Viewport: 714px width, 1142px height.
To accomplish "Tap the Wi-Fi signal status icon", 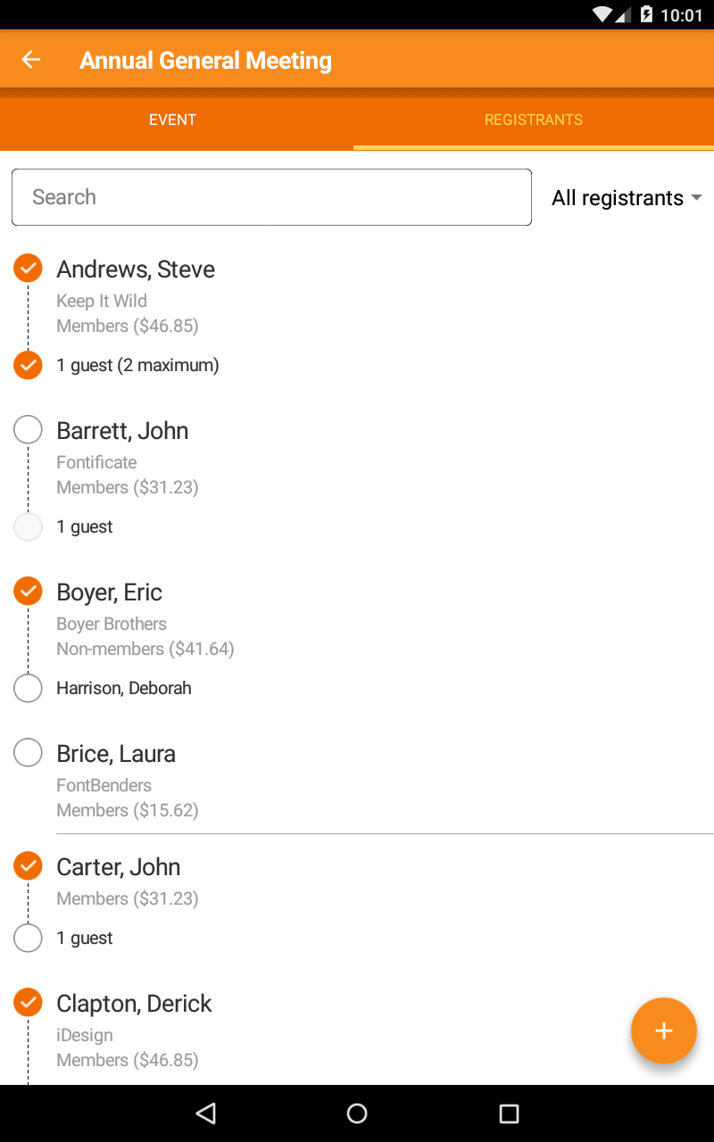I will (602, 15).
